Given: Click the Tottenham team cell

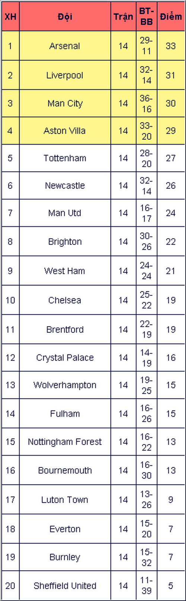Looking at the screenshot, I should tap(65, 158).
